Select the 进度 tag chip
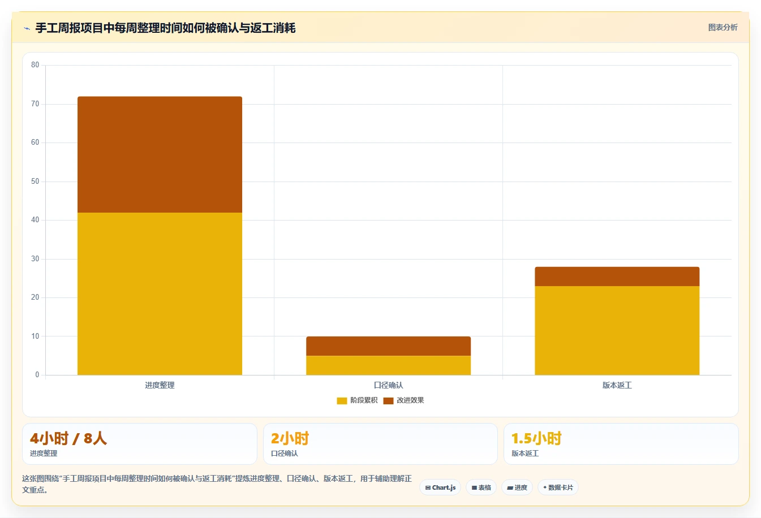This screenshot has width=761, height=518. pyautogui.click(x=517, y=487)
